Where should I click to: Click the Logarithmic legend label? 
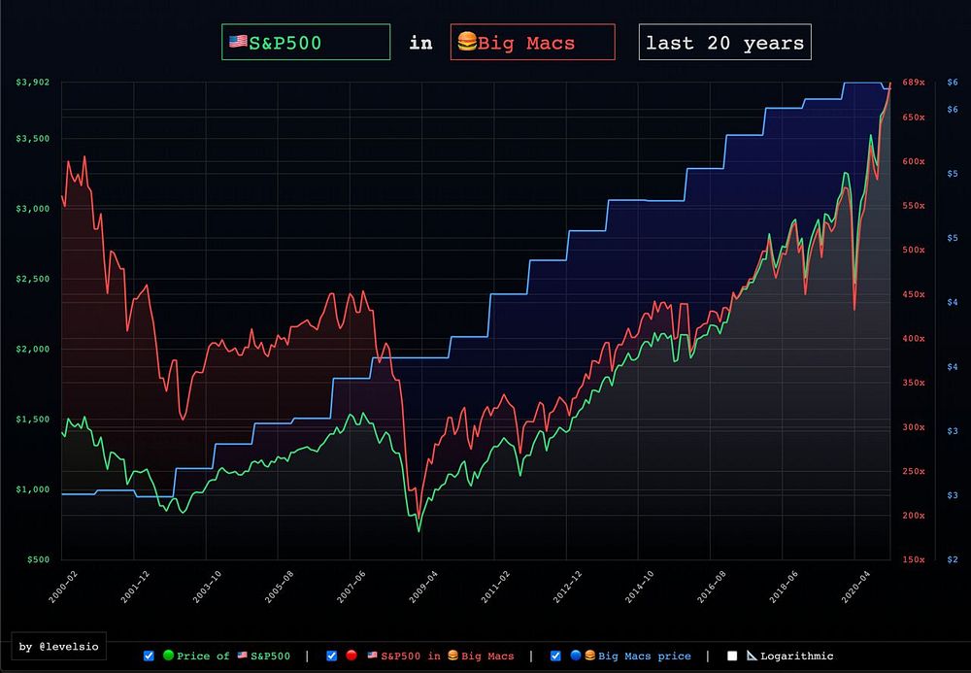(x=797, y=656)
